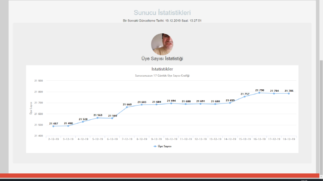Select the 21 694 data point
This screenshot has width=323, height=181.
(171, 103)
